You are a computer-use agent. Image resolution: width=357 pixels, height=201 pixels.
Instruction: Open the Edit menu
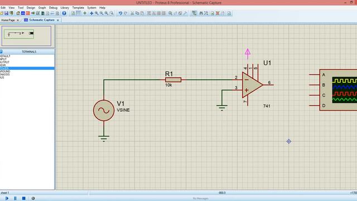click(x=3, y=8)
